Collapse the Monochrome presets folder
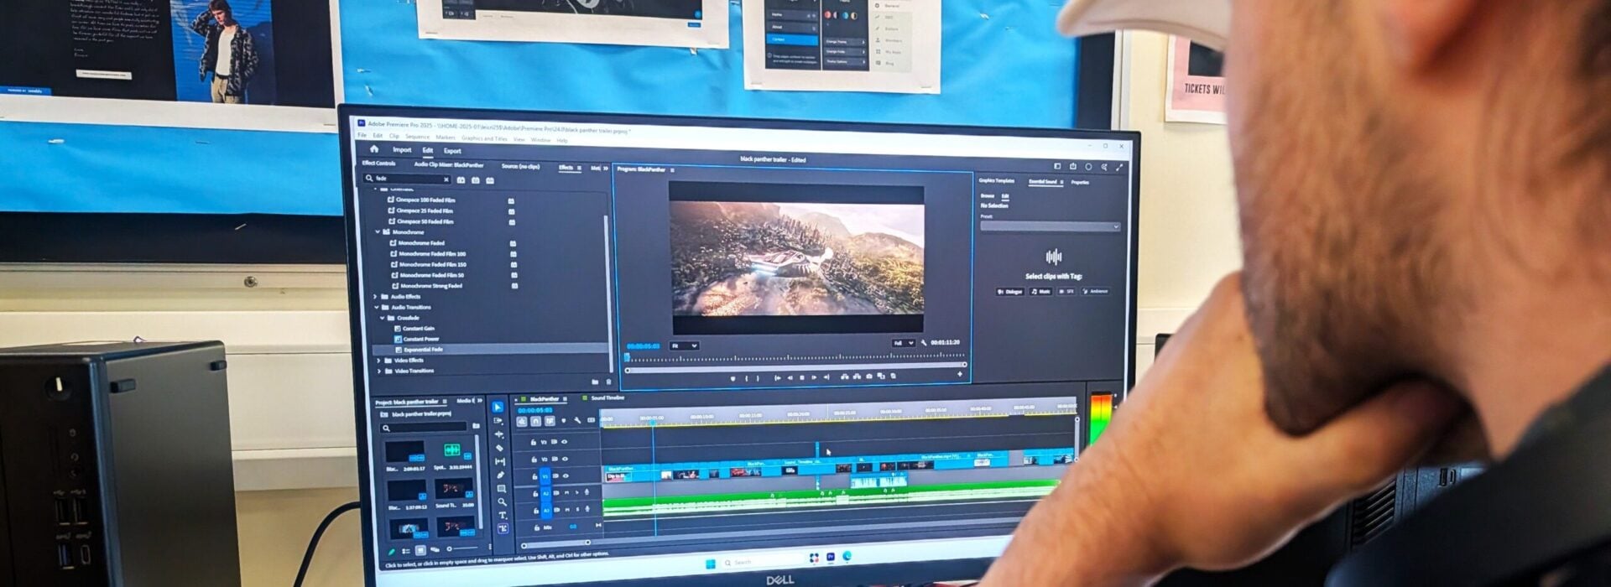 coord(378,232)
